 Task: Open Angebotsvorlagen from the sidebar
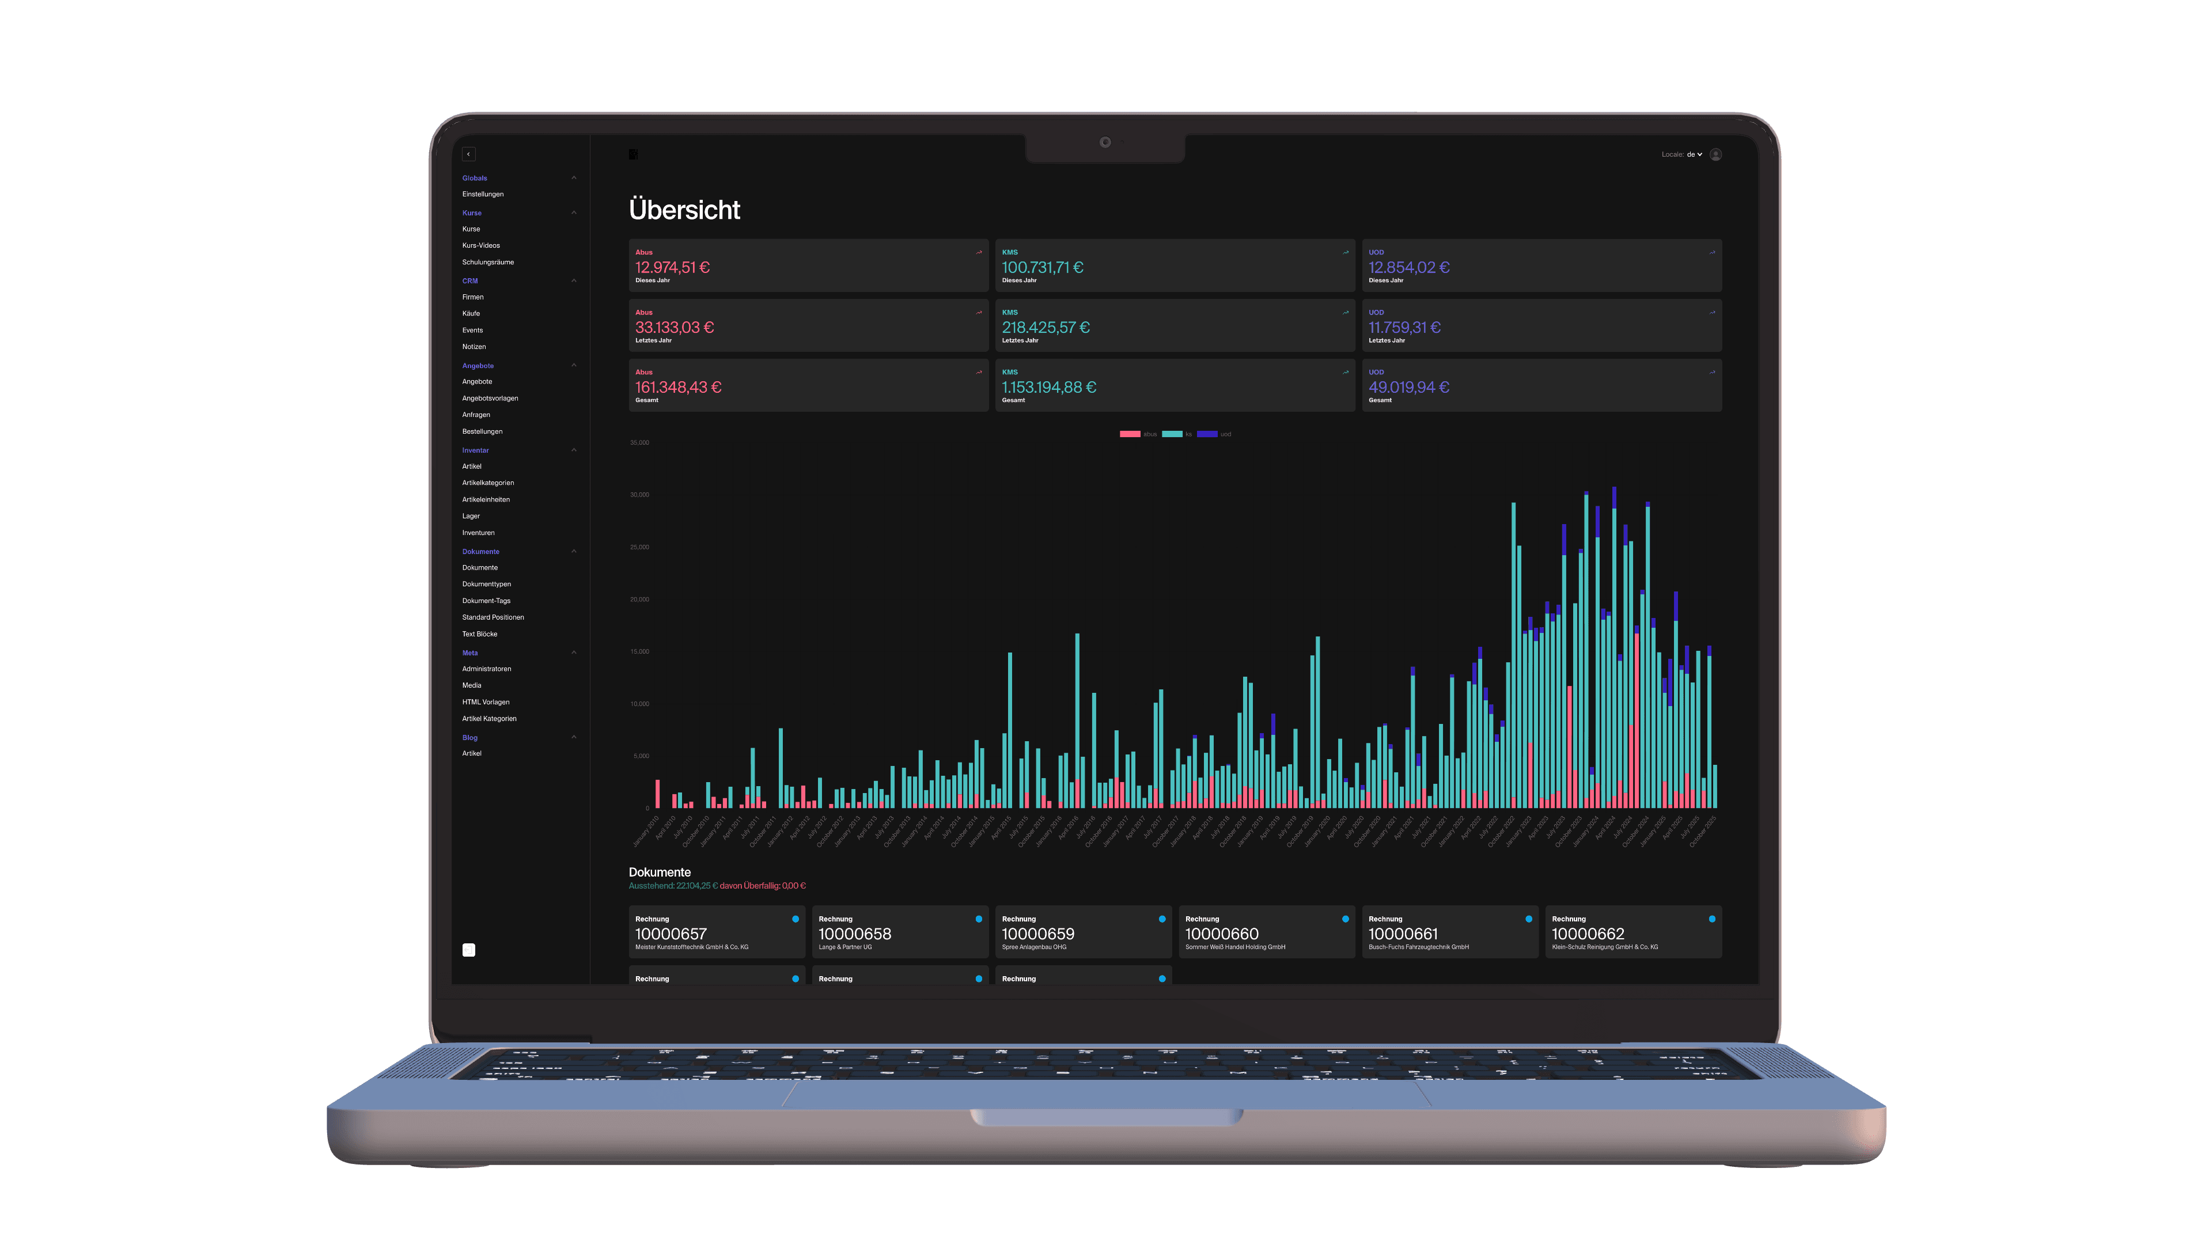[x=490, y=397]
